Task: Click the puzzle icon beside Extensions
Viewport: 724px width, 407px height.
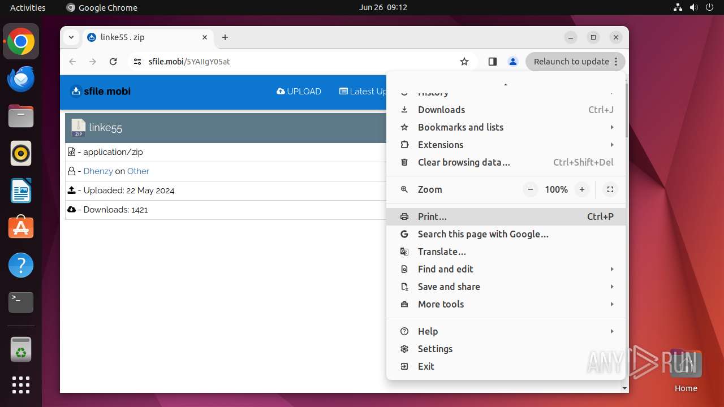Action: [404, 145]
